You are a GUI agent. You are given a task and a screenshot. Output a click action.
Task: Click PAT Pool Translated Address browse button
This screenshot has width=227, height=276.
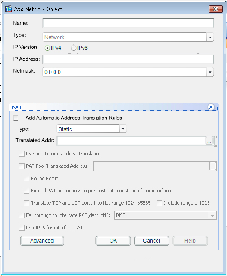tap(213, 166)
